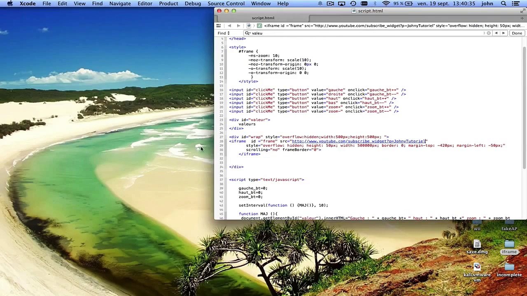Select incomplete folder on desktop
Screen dimensions: 527x296
tap(509, 270)
